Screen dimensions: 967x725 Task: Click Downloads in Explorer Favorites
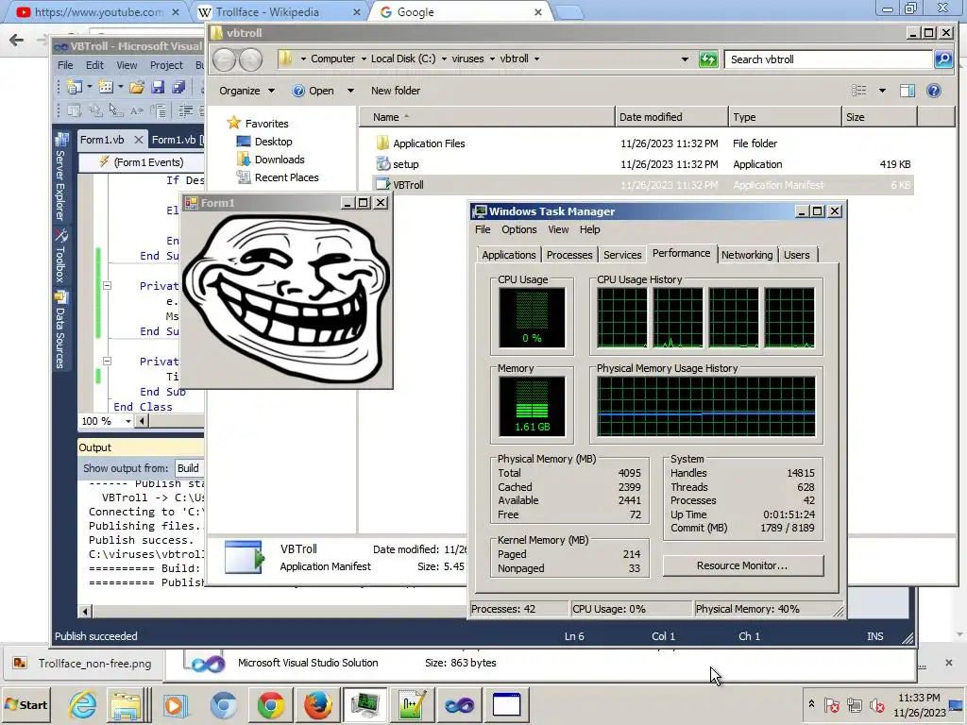(280, 159)
